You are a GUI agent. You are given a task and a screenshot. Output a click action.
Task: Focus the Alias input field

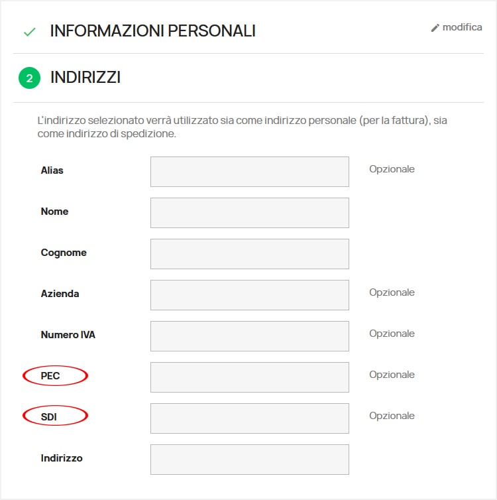[x=249, y=172]
